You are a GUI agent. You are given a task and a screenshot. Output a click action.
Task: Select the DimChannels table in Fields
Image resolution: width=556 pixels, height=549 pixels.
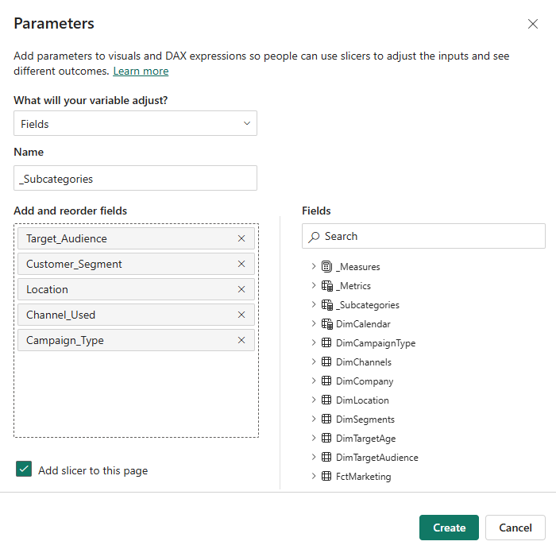(x=363, y=362)
